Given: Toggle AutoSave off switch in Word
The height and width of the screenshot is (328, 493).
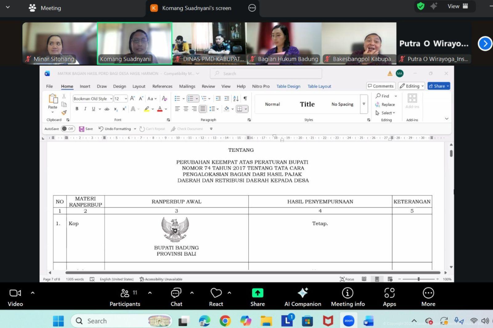Looking at the screenshot, I should coord(68,129).
